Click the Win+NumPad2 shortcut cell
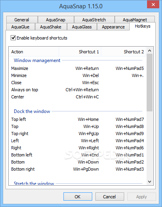162x207 pixels. pyautogui.click(x=130, y=162)
